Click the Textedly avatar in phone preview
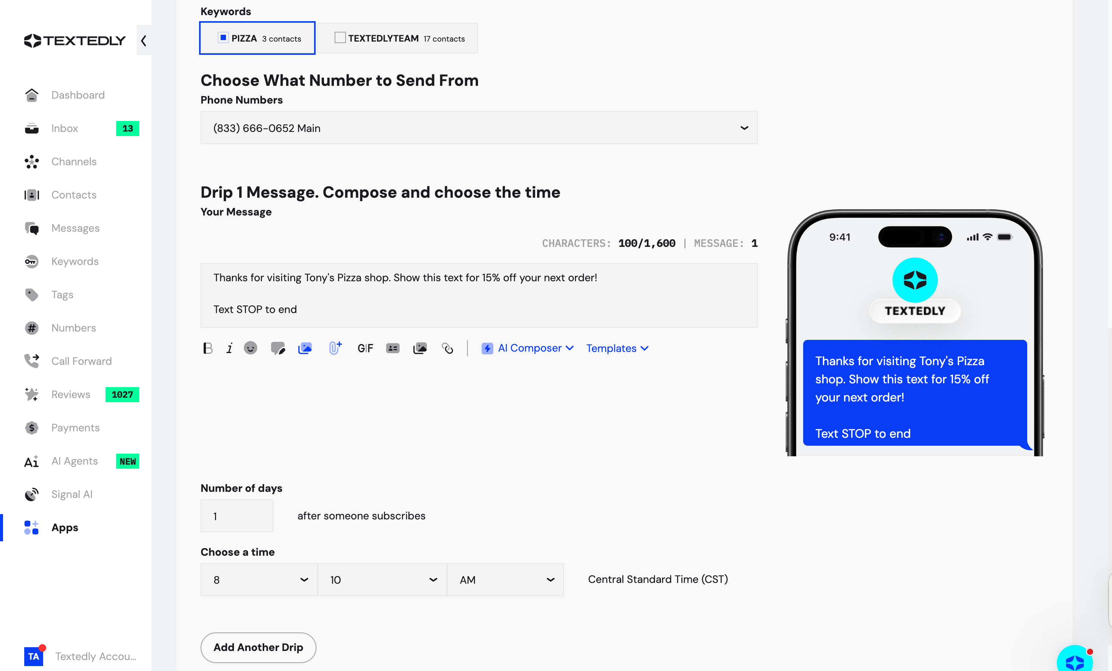The width and height of the screenshot is (1112, 671). tap(915, 280)
